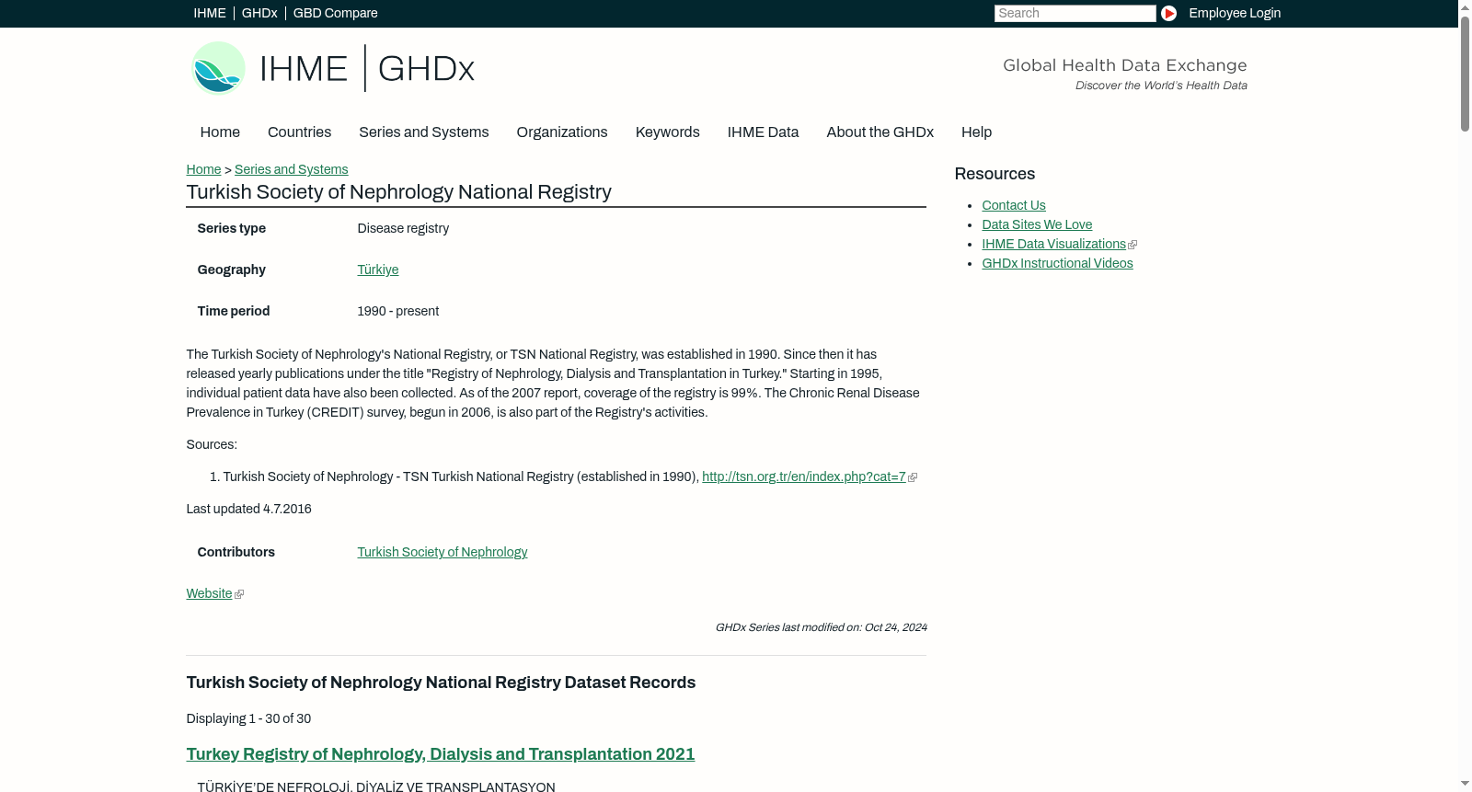The image size is (1472, 792).
Task: Click the 'Last updated 4.7.2016' text
Action: [x=248, y=509]
